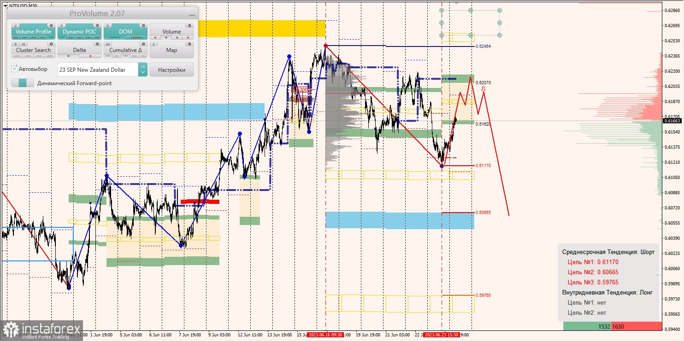Image resolution: width=684 pixels, height=341 pixels.
Task: Click the red 2023.06.23 15:30 time marker
Action: [x=442, y=335]
